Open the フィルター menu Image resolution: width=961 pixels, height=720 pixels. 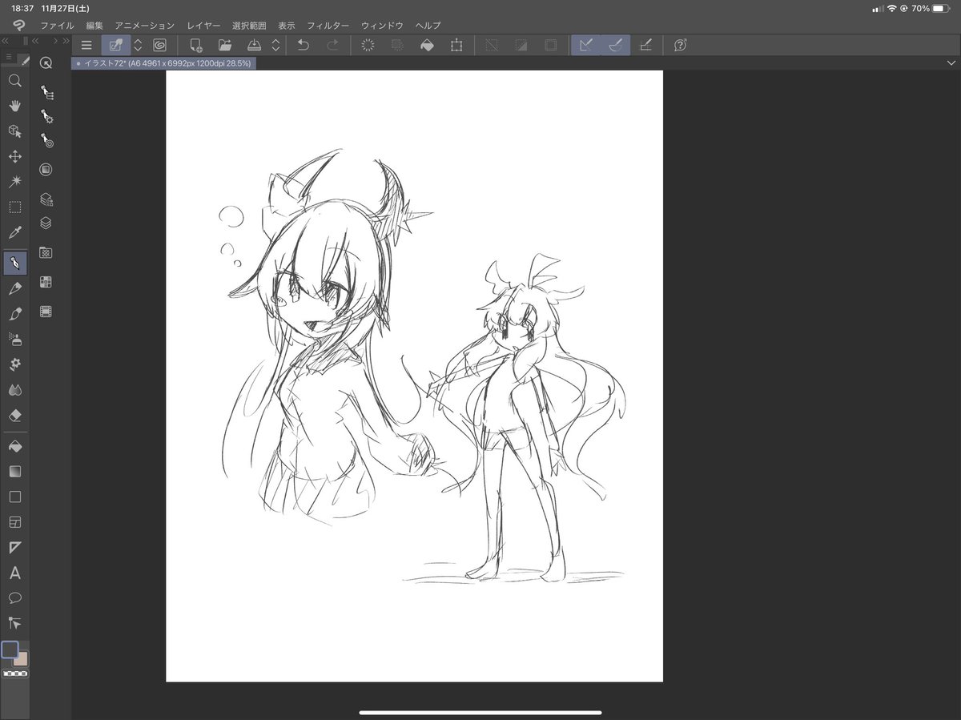(x=328, y=26)
